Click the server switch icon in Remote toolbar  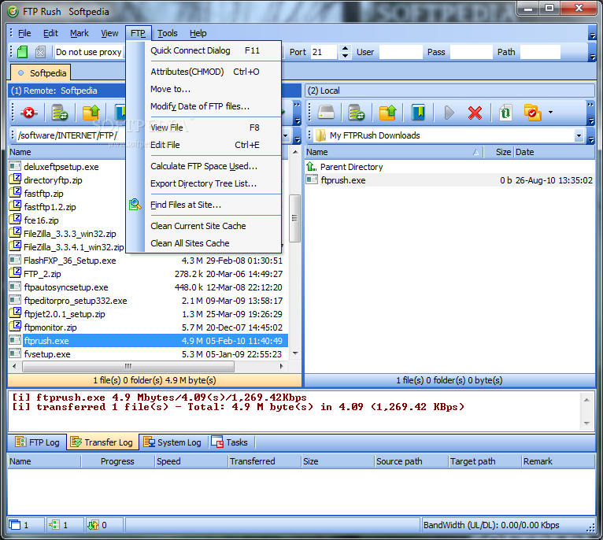click(x=60, y=113)
